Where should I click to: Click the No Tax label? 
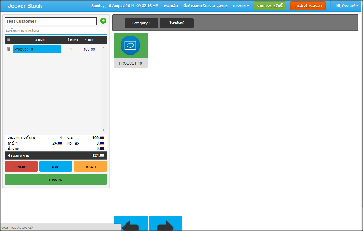[73, 143]
